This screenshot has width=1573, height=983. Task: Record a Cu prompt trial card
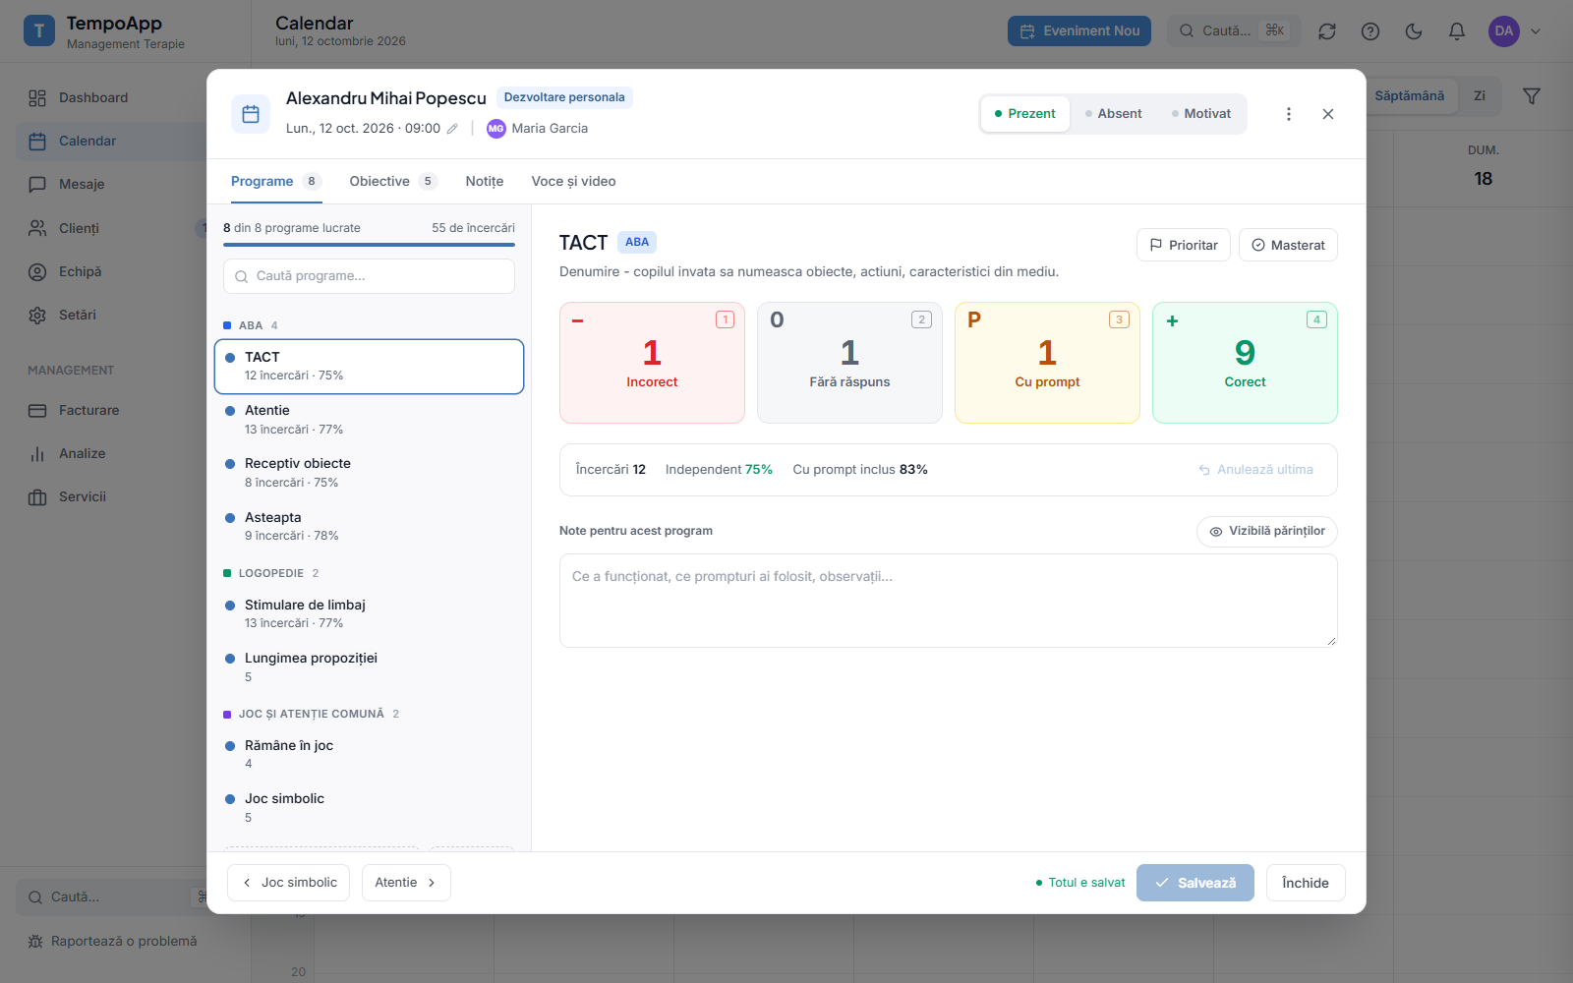1047,363
